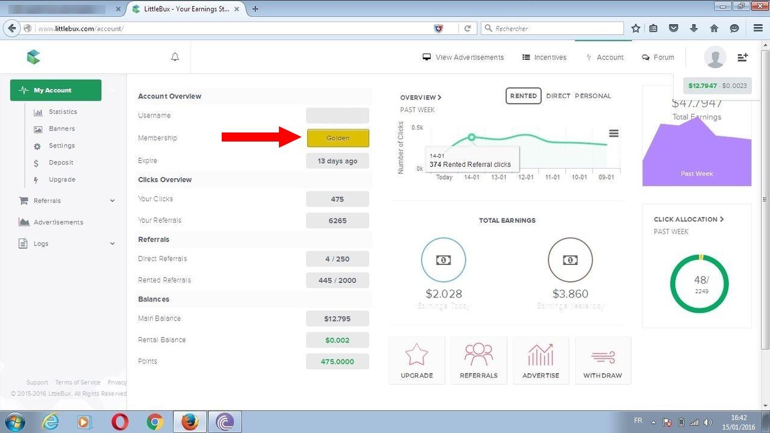Click the 14-01 data point marker

pos(472,137)
